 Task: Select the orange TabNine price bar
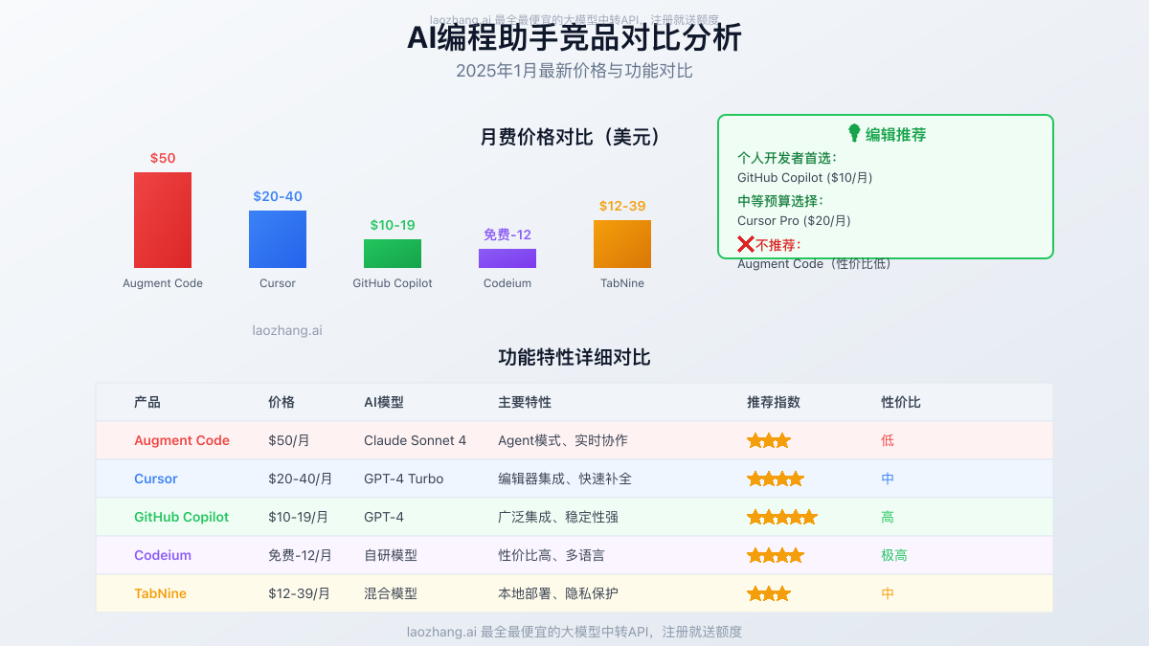pyautogui.click(x=622, y=244)
